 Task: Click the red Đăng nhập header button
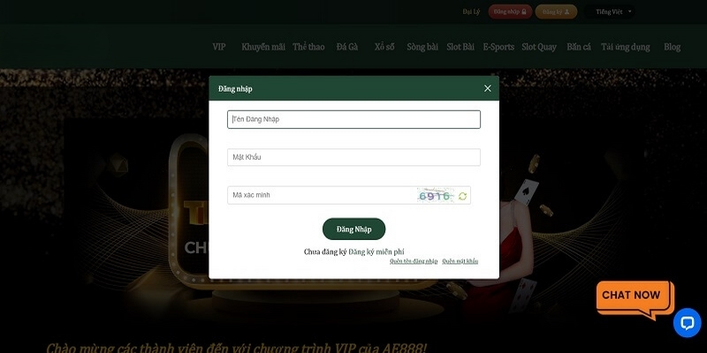[x=510, y=11]
